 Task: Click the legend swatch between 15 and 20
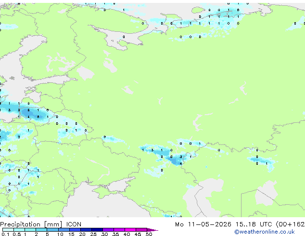coord(75,230)
